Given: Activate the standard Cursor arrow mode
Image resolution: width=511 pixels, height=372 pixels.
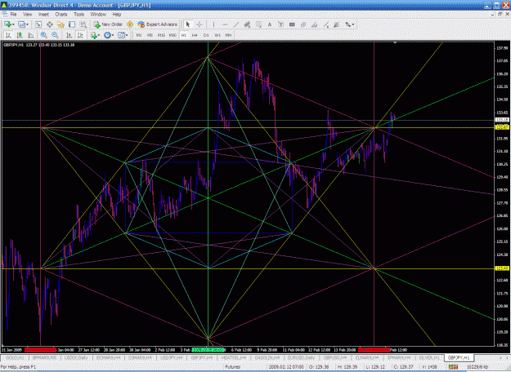Looking at the screenshot, I should pos(188,24).
